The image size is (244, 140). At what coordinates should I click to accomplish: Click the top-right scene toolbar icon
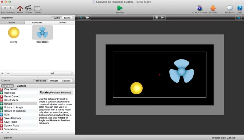point(239,18)
